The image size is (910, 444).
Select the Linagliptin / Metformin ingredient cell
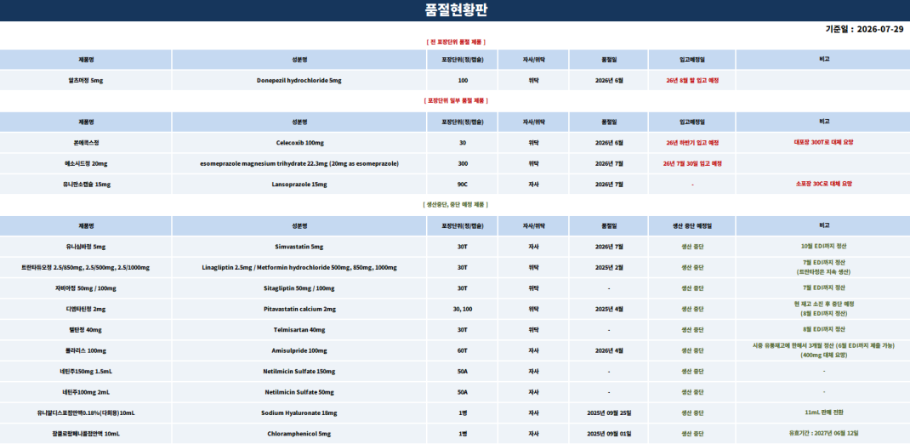[299, 268]
